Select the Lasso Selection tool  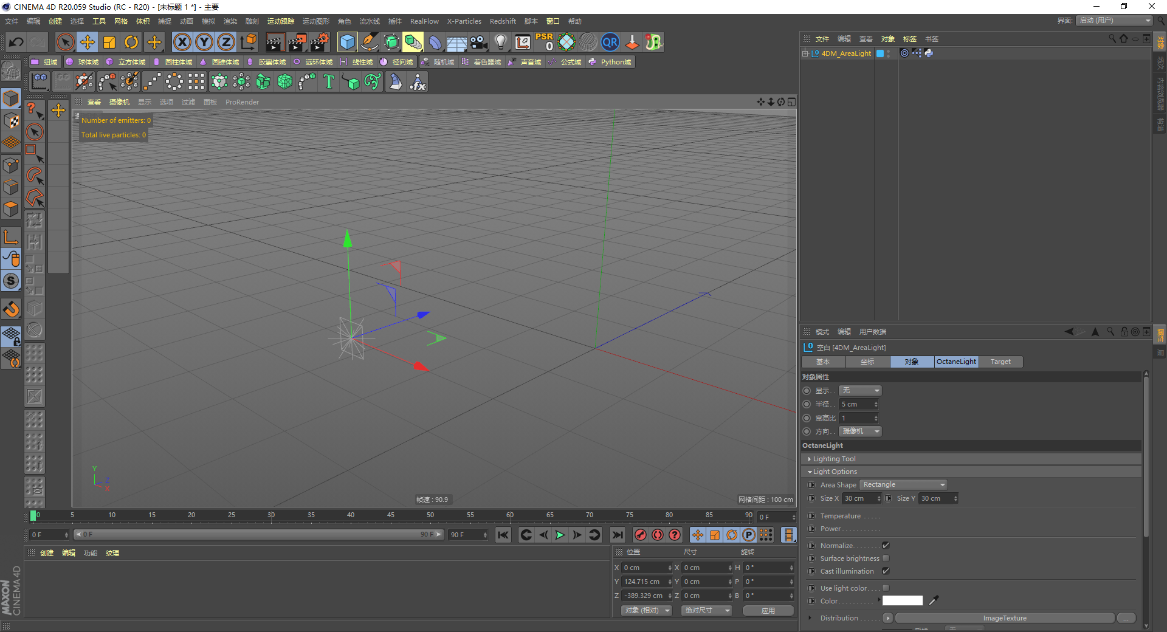[35, 176]
